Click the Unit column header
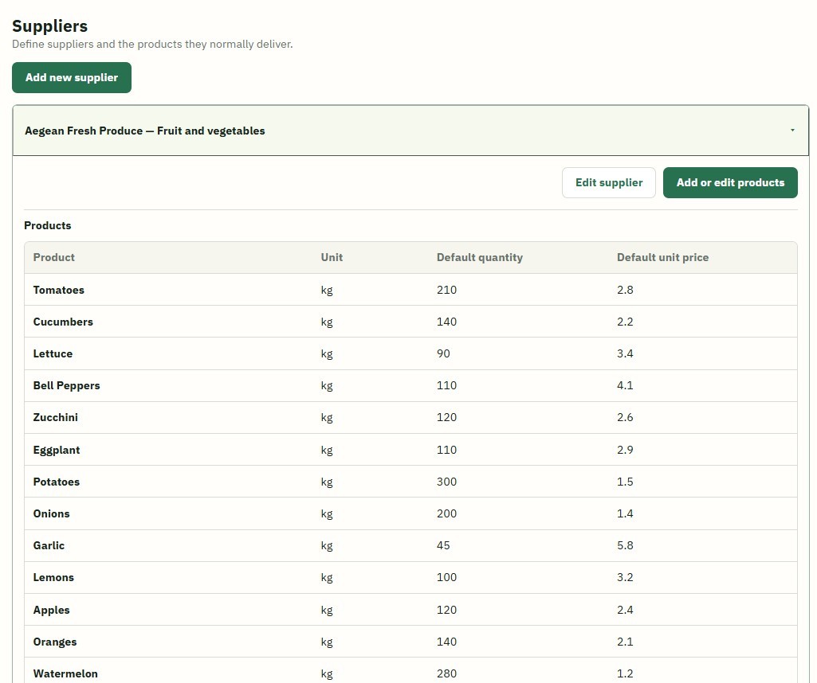 (332, 257)
